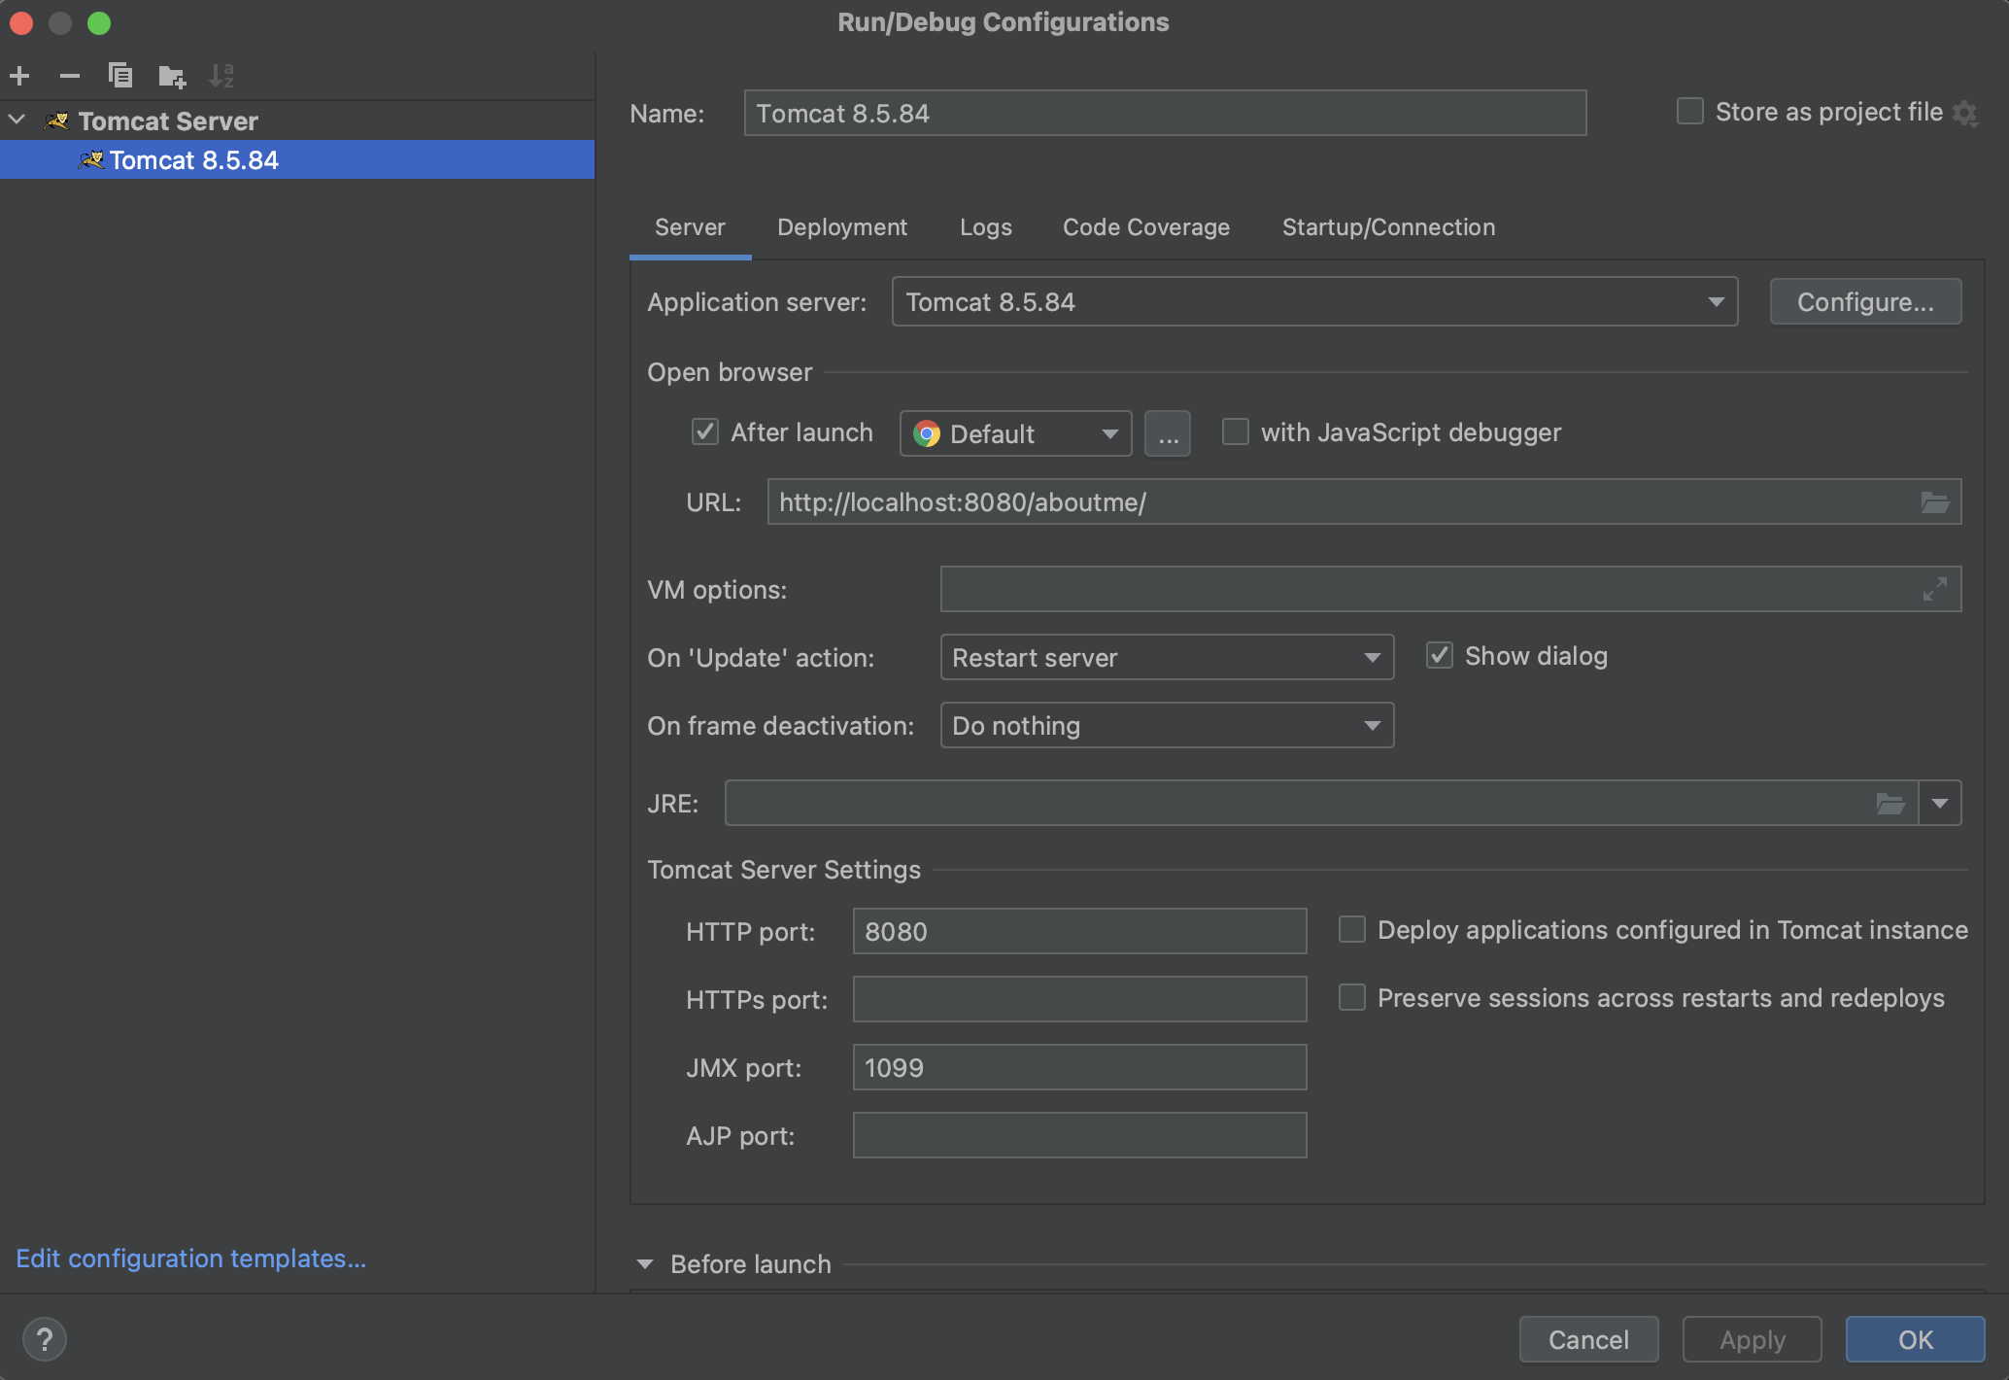Click the Configure... button
The image size is (2009, 1380).
pyautogui.click(x=1865, y=302)
